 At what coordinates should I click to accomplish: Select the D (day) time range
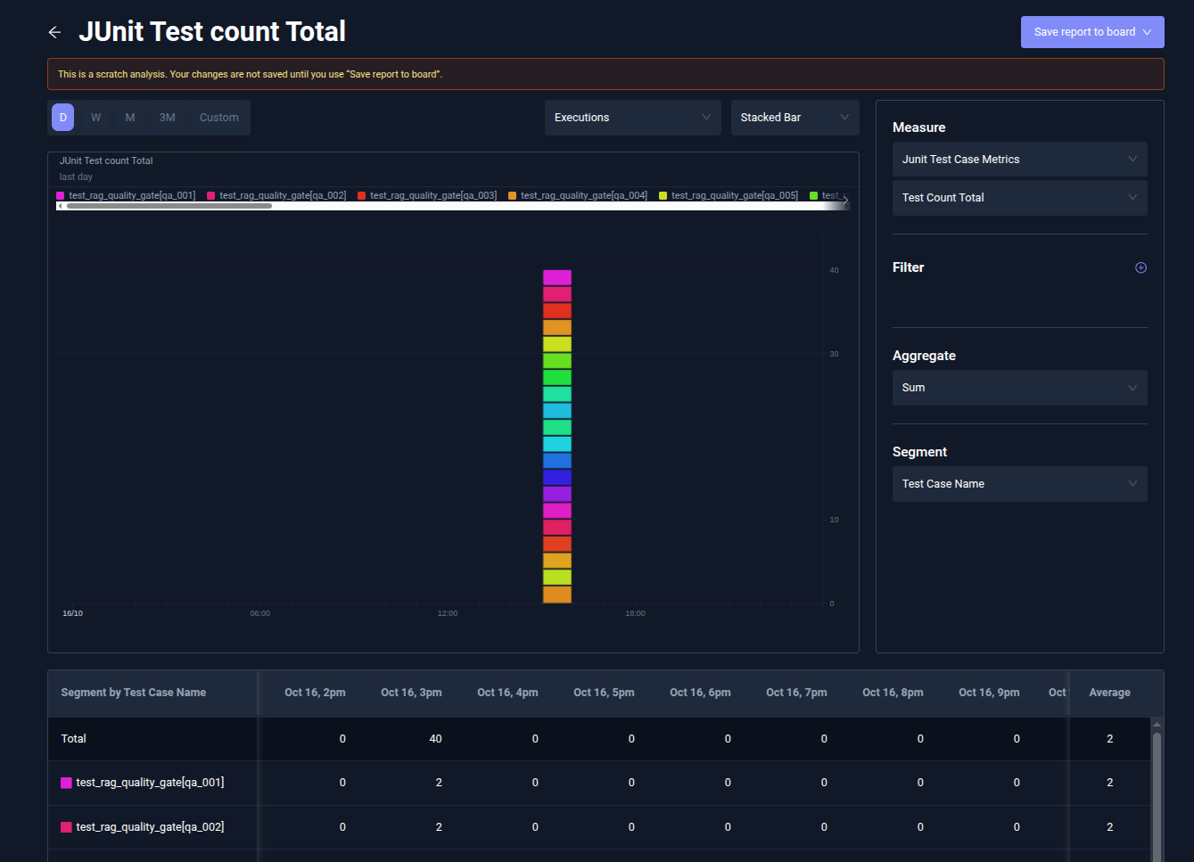(x=63, y=118)
